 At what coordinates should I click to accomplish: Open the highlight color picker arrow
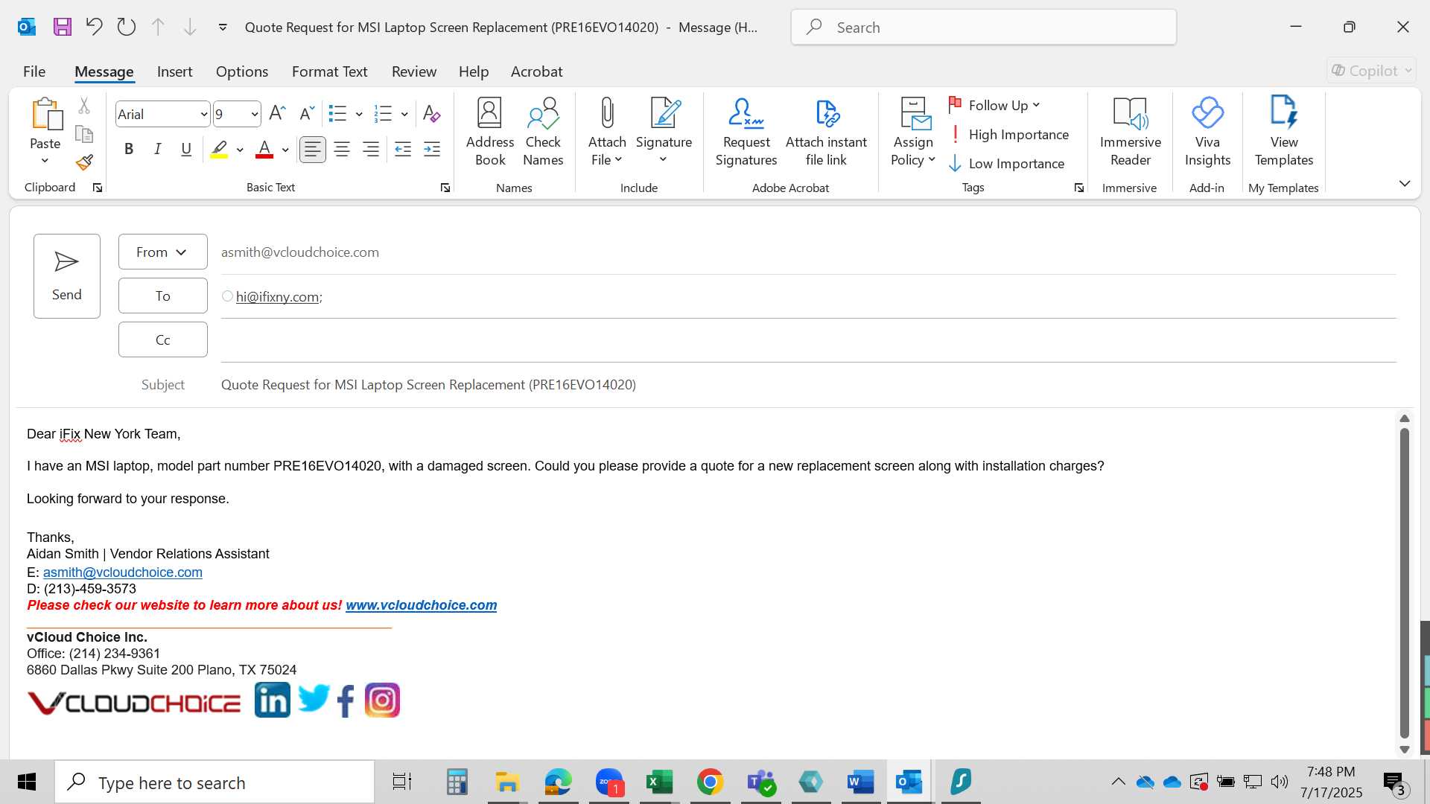pos(240,150)
